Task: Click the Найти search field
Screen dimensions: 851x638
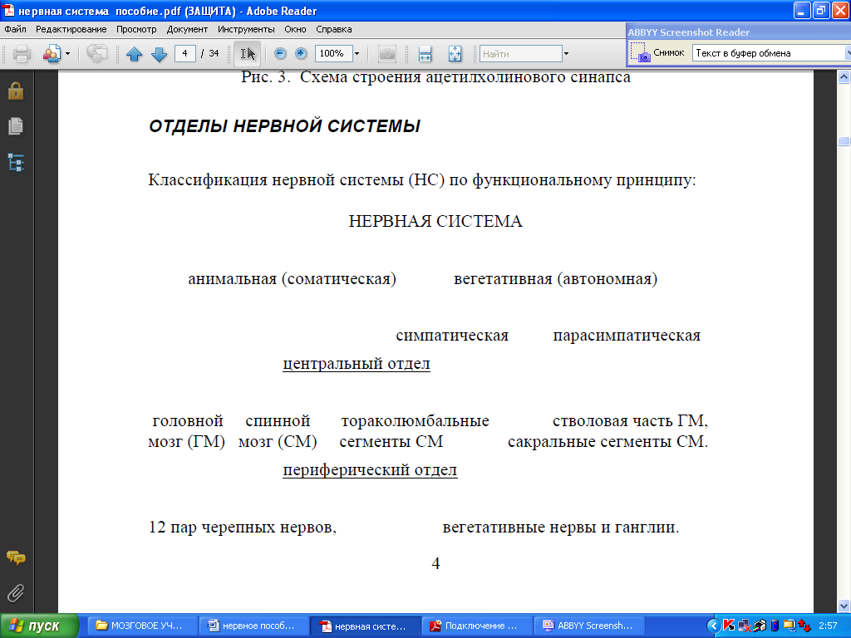Action: (x=520, y=54)
